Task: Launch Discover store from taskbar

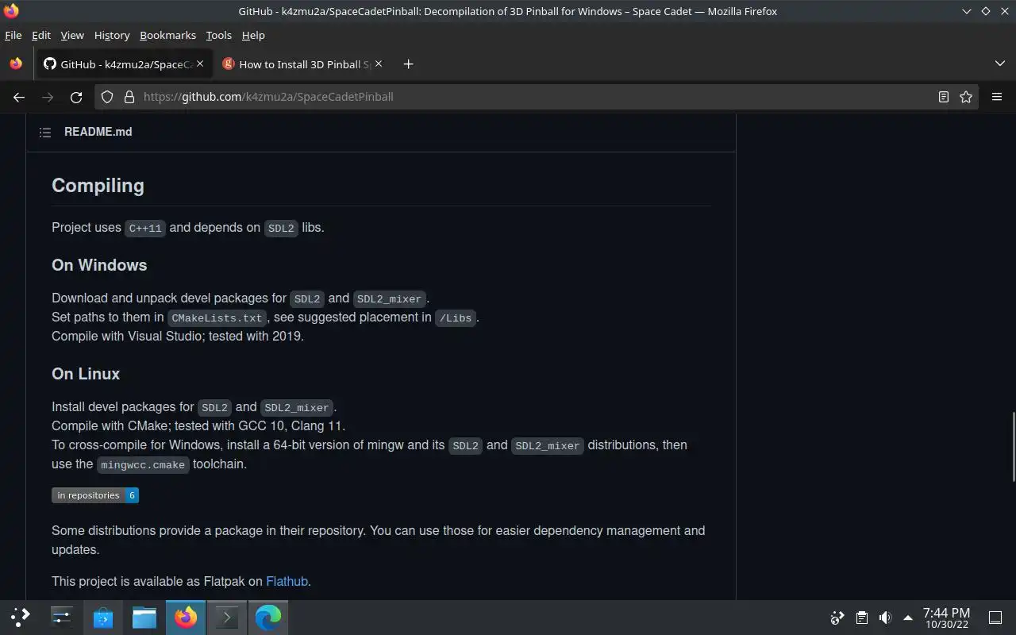Action: pos(102,617)
